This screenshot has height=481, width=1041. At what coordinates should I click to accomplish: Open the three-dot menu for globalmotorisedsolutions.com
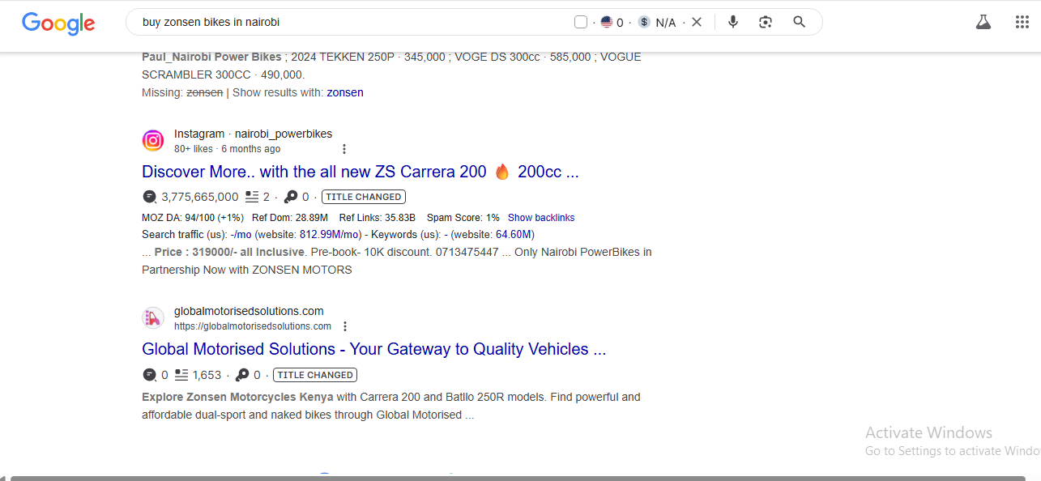pos(345,326)
